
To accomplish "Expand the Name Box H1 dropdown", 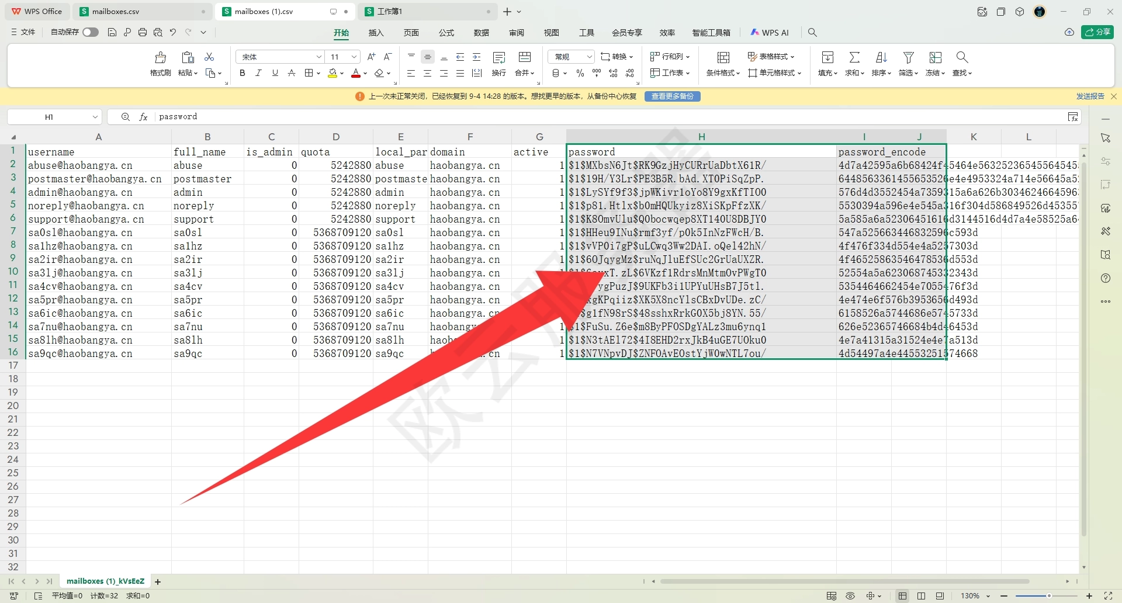I will pos(95,117).
